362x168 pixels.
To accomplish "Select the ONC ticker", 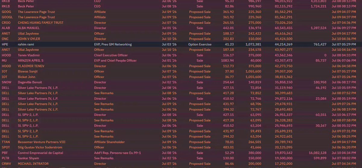I will click(5, 39).
